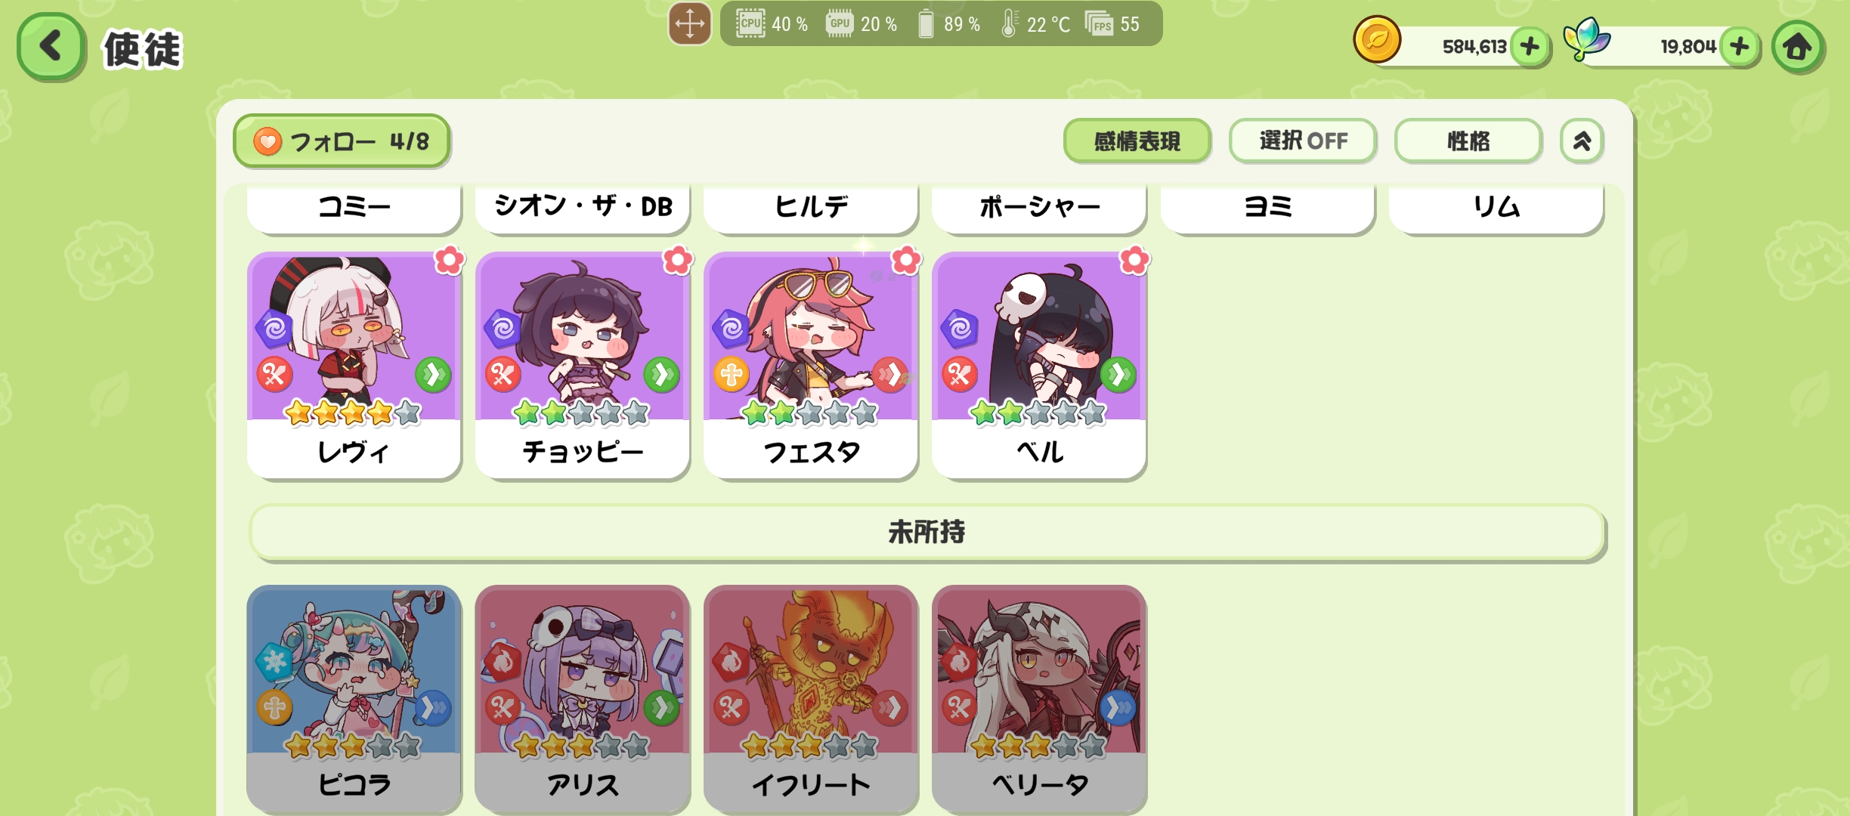This screenshot has width=1850, height=816.
Task: Toggle the 選択 OFF selection mode
Action: tap(1302, 141)
